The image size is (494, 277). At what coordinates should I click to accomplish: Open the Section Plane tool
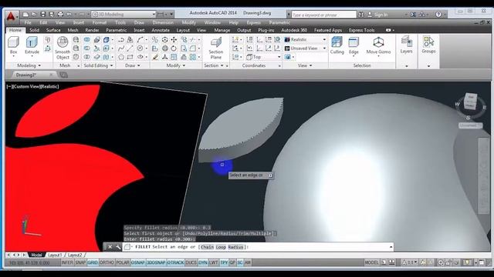(x=216, y=48)
